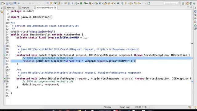
Task: Collapse the doPost method at line 29
Action: pyautogui.click(x=10, y=78)
